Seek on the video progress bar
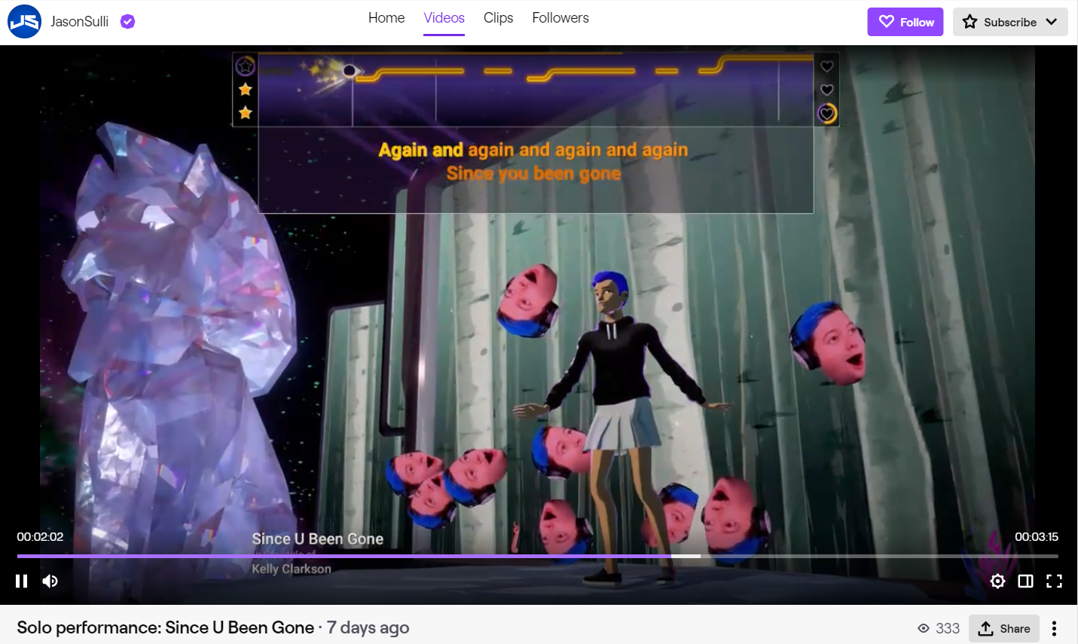The height and width of the screenshot is (644, 1078). (538, 556)
